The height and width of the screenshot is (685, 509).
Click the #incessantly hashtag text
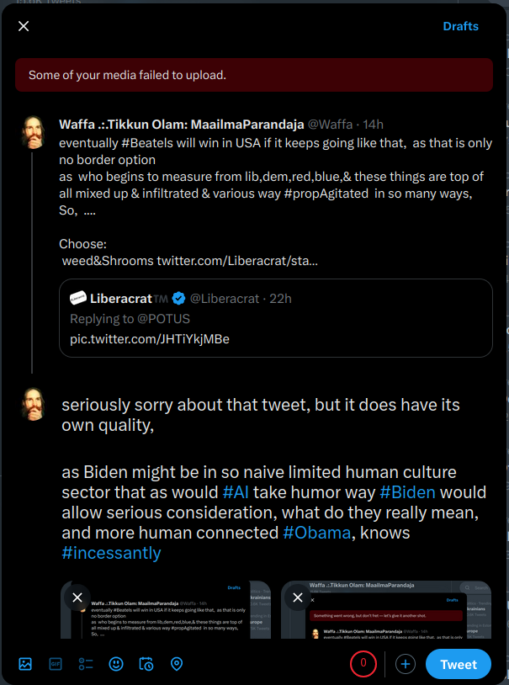111,553
